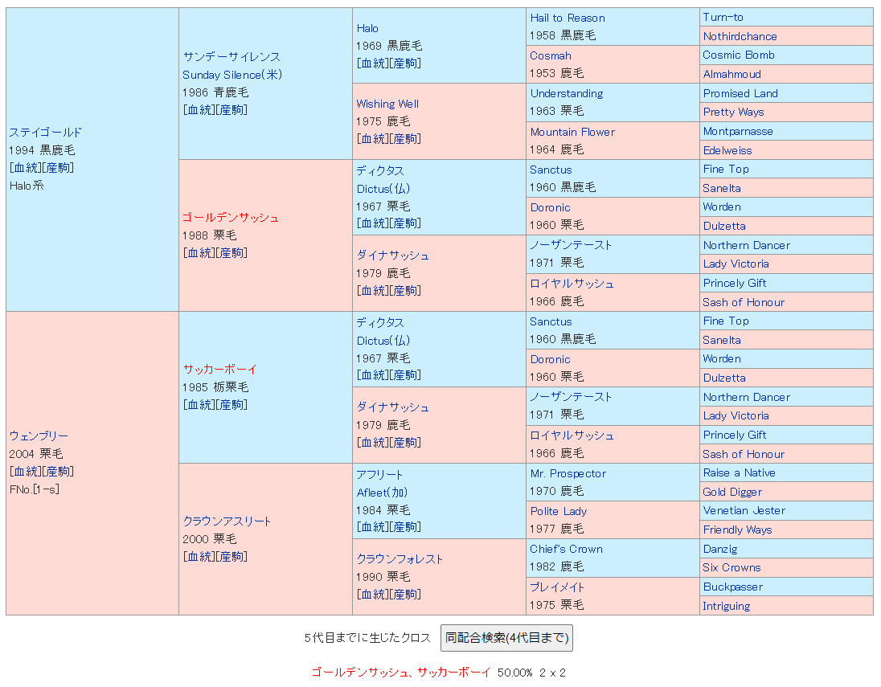Image resolution: width=881 pixels, height=687 pixels.
Task: Click the Hail to Reason link
Action: (567, 18)
